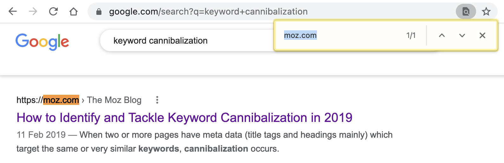Open the result's three-dot options menu
This screenshot has width=504, height=163.
point(157,100)
